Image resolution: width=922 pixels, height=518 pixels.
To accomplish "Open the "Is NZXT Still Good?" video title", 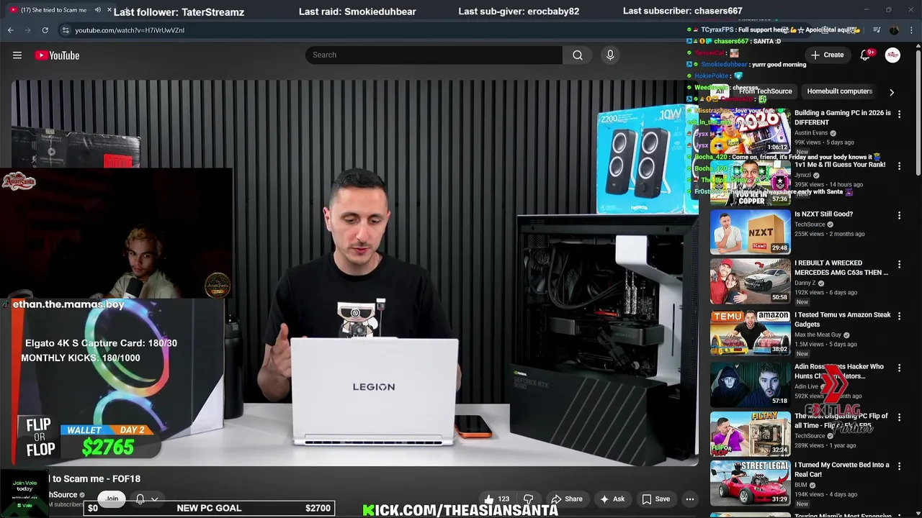I will [823, 214].
